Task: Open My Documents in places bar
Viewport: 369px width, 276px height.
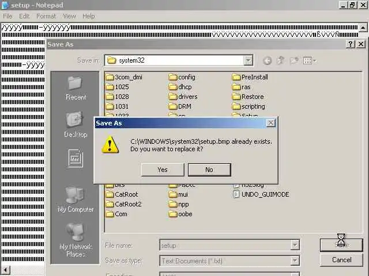Action: (76, 158)
